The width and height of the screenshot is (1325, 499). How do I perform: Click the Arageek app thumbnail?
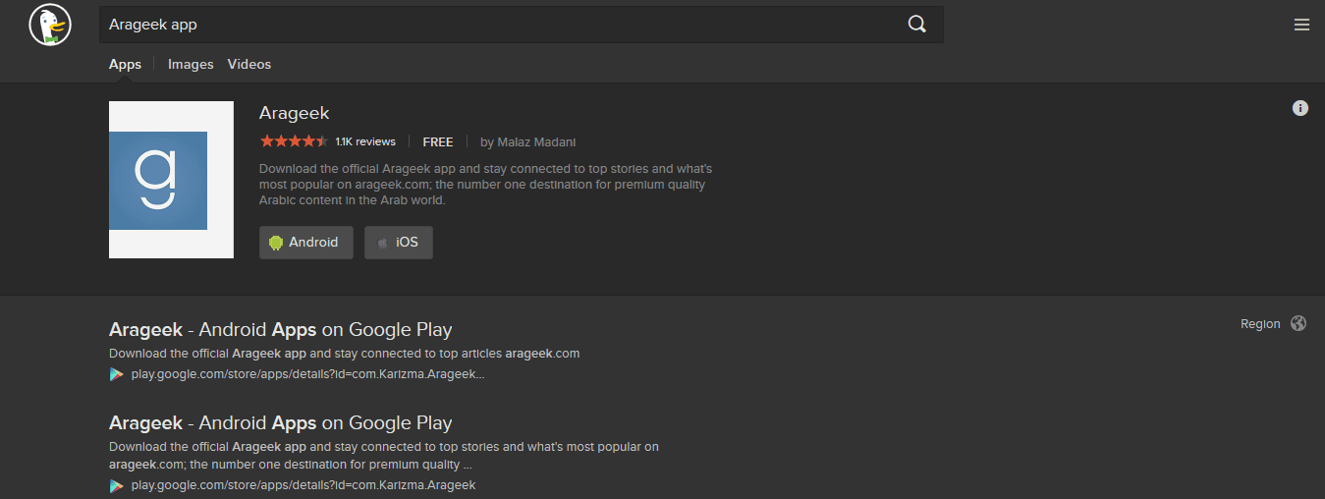click(171, 180)
